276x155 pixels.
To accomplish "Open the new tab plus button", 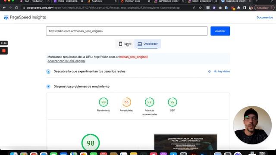I will [x=257, y=1].
